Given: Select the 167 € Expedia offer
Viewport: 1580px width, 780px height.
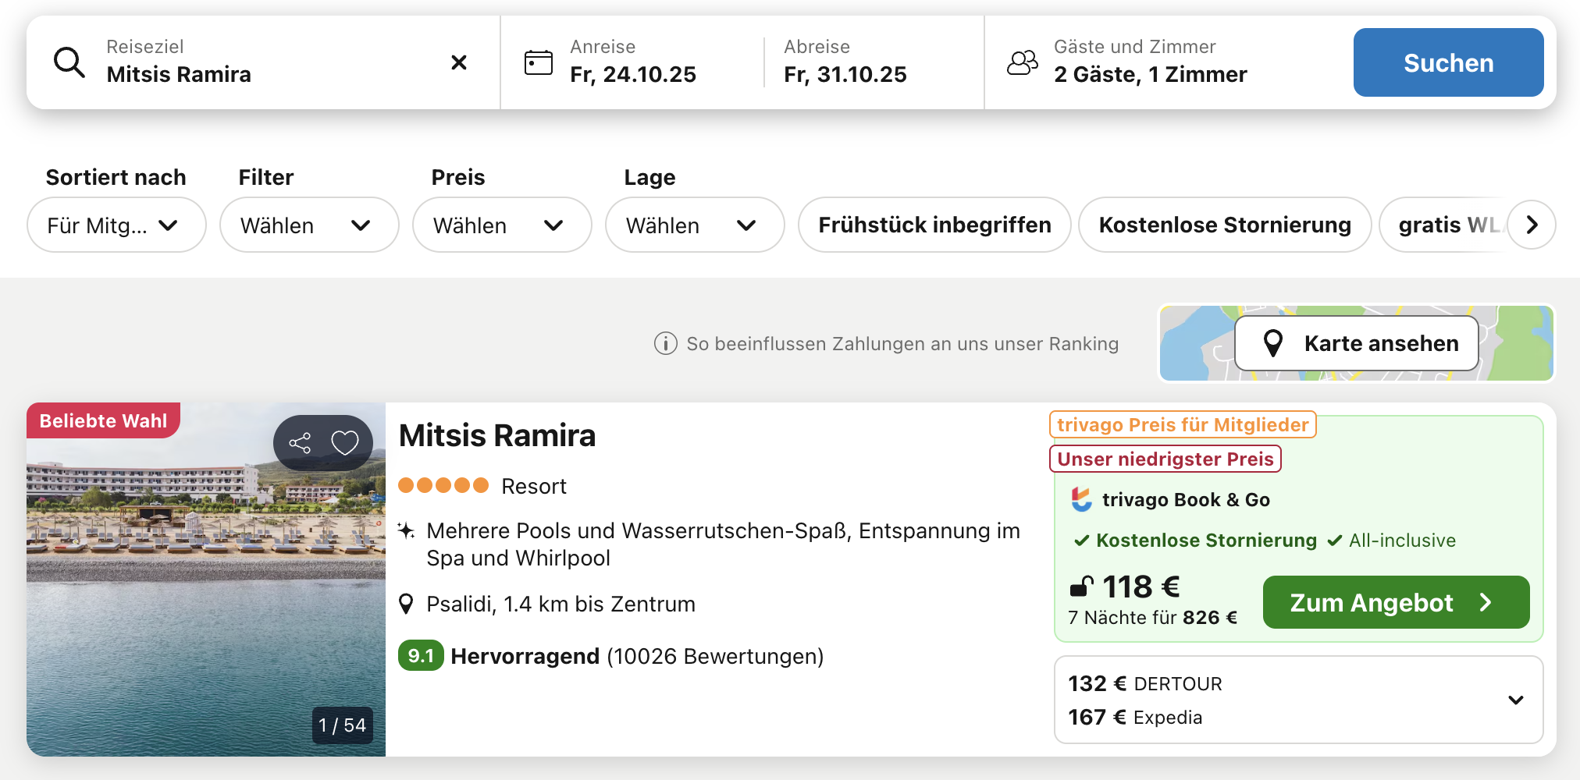Looking at the screenshot, I should [1135, 717].
